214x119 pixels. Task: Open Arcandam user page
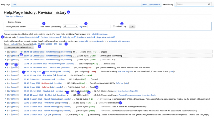coord(46,79)
